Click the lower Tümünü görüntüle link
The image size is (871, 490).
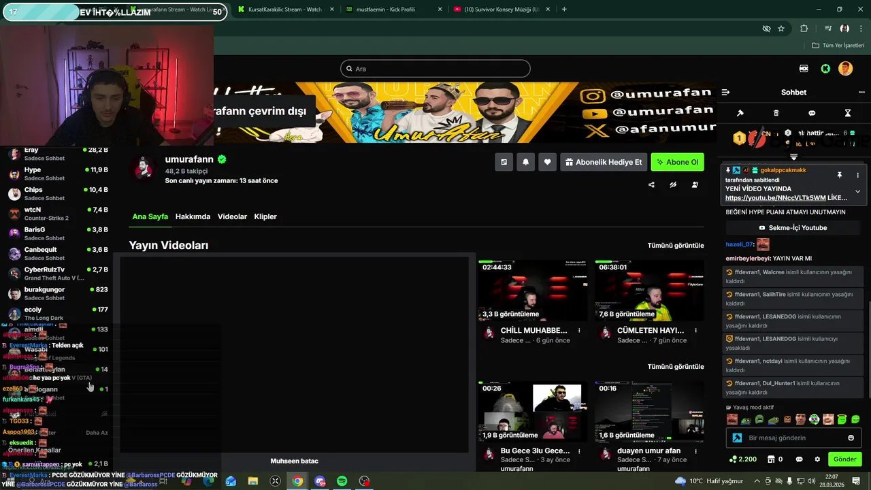click(x=676, y=366)
